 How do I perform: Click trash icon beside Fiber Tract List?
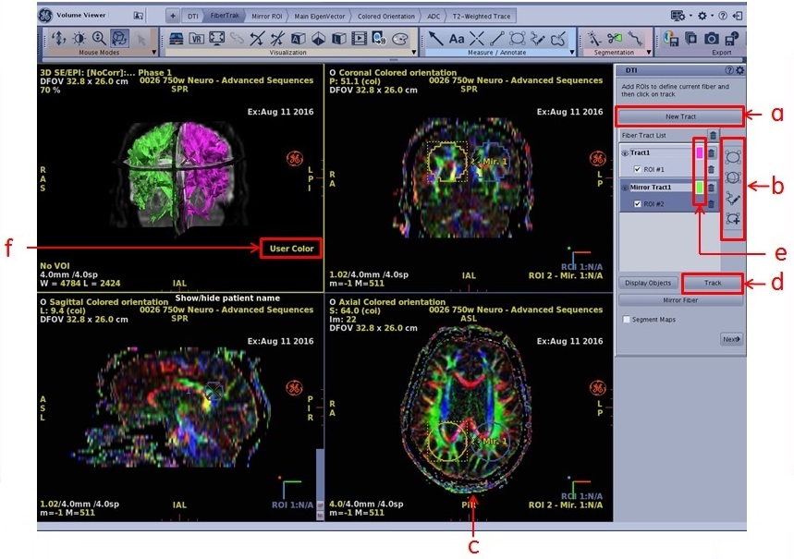click(x=713, y=135)
